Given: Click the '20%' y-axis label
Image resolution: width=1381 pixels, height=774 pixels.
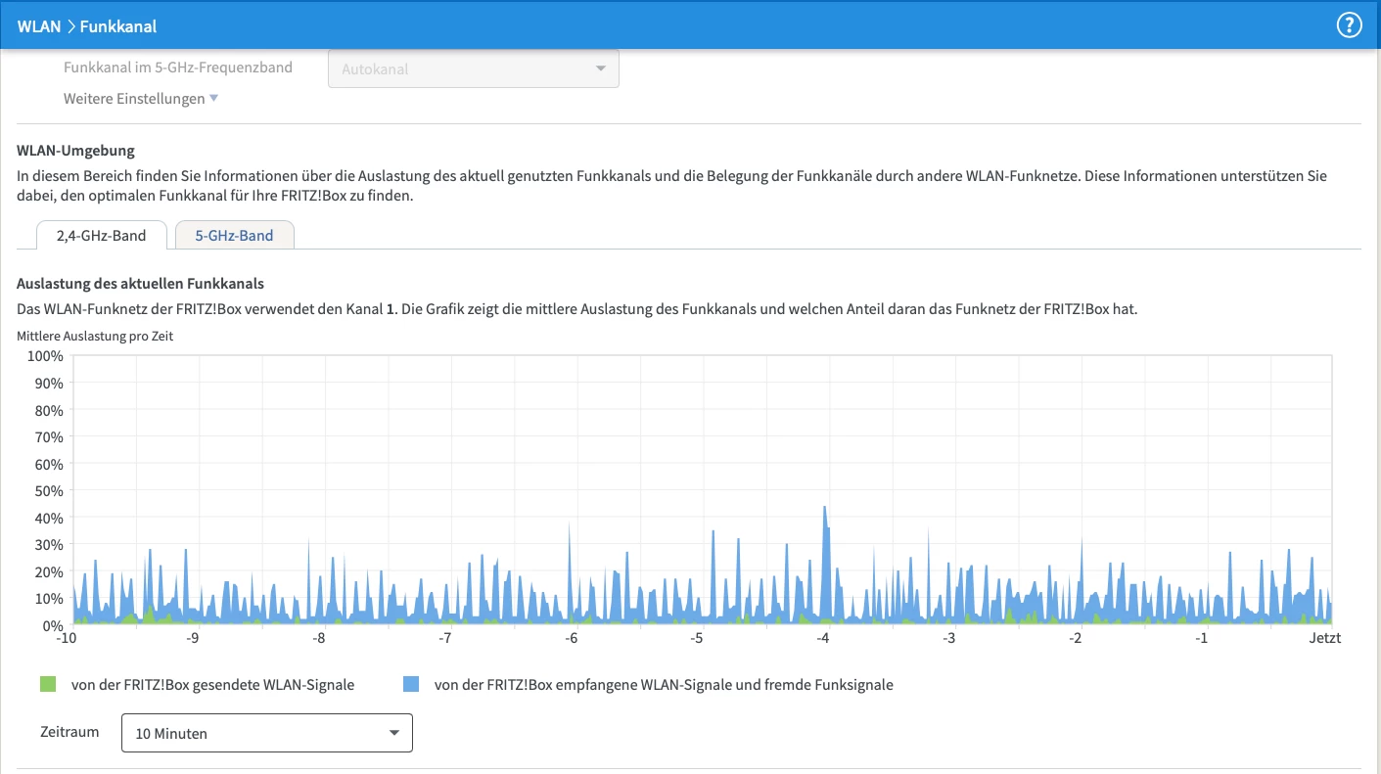Looking at the screenshot, I should 49,571.
